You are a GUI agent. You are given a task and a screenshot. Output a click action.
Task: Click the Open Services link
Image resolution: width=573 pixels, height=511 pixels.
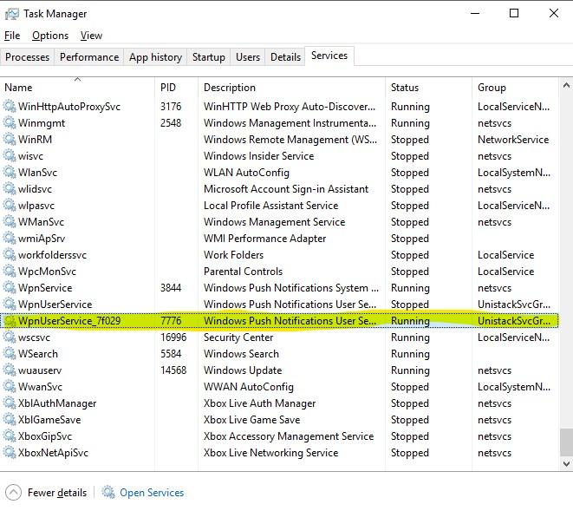[x=152, y=493]
